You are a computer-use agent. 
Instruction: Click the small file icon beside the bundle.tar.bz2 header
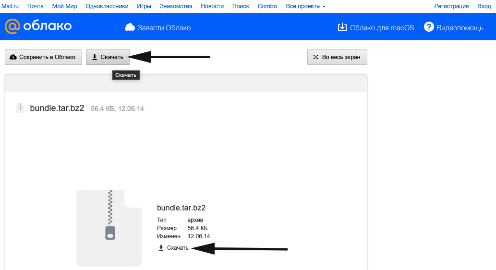coord(20,108)
